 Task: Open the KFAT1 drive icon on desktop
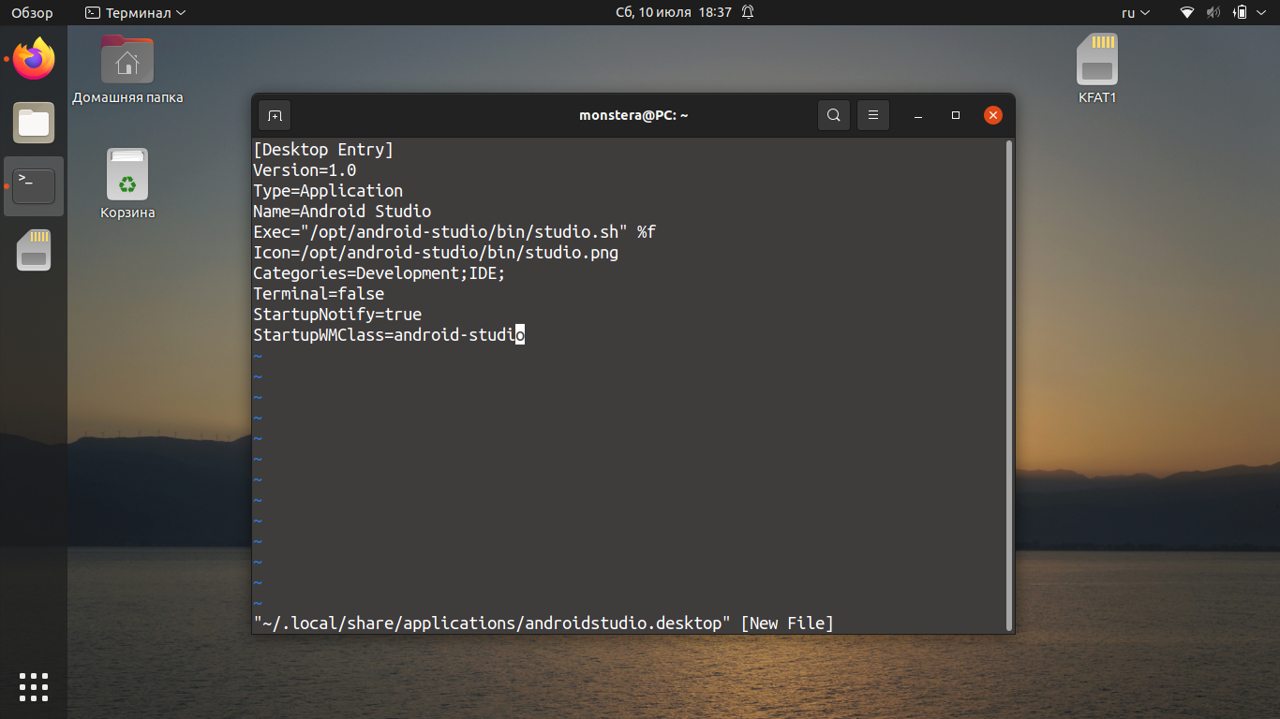[1097, 68]
